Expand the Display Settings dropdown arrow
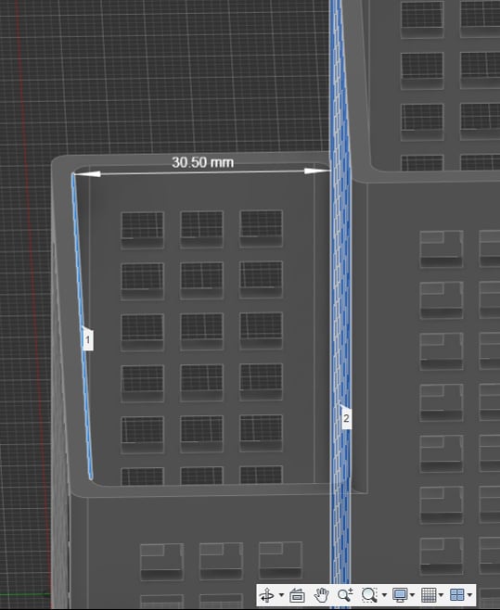This screenshot has height=610, width=500. [x=413, y=595]
